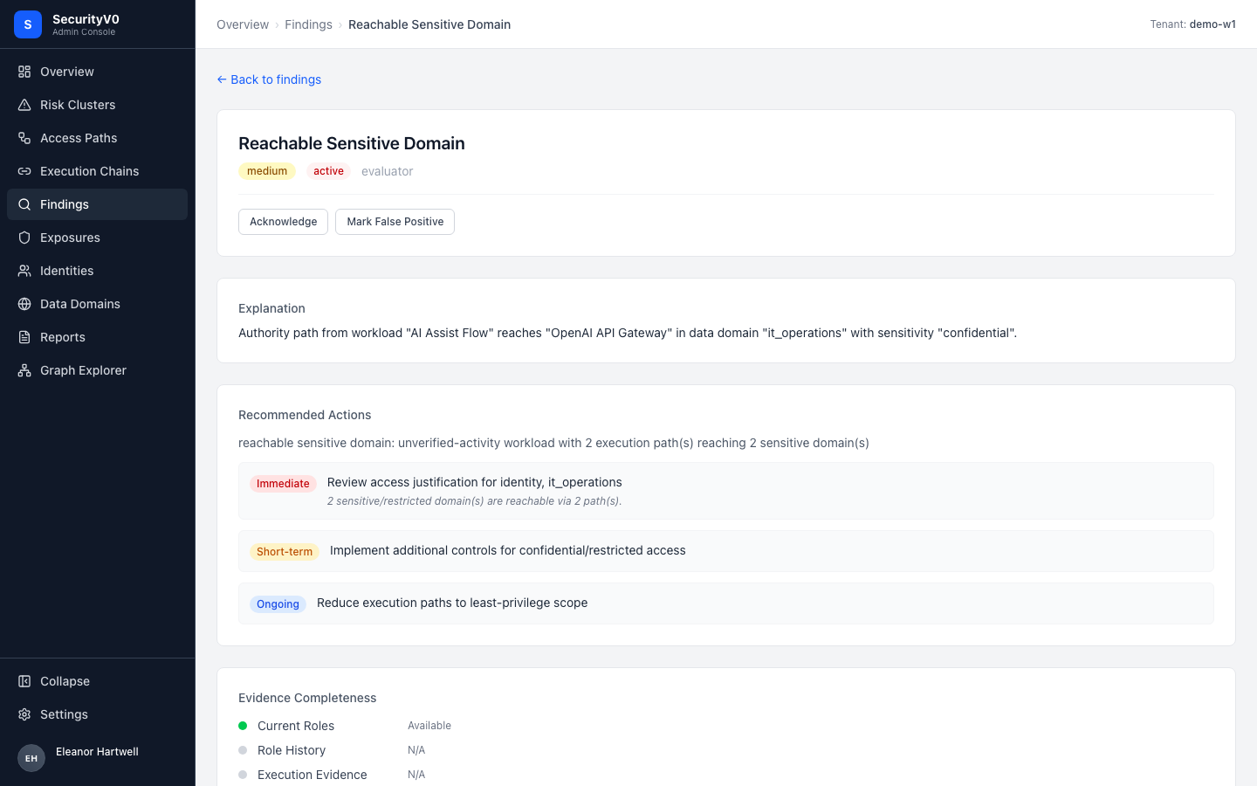Click the 2 sensitive/restricted domain(s) note
The height and width of the screenshot is (786, 1257).
475,501
